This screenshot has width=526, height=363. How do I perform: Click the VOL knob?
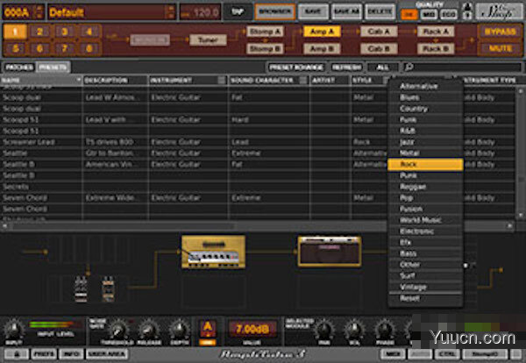354,331
